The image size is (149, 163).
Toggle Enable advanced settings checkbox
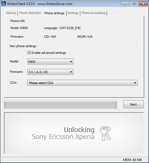point(29,53)
